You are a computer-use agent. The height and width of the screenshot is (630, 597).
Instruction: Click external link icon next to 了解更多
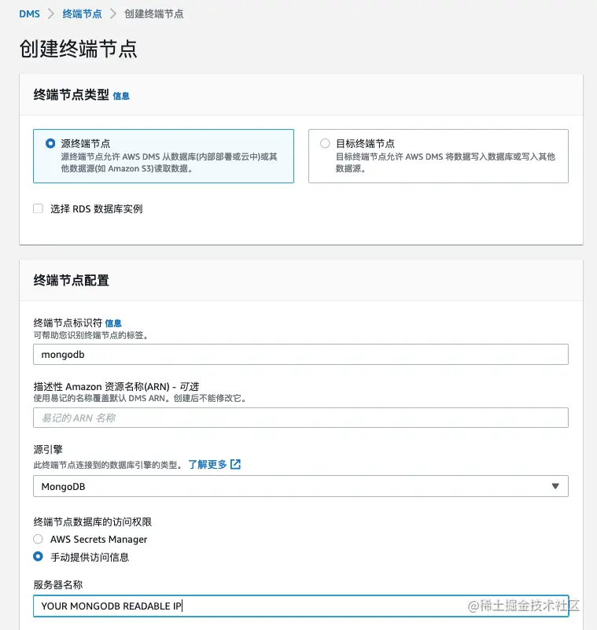click(235, 465)
